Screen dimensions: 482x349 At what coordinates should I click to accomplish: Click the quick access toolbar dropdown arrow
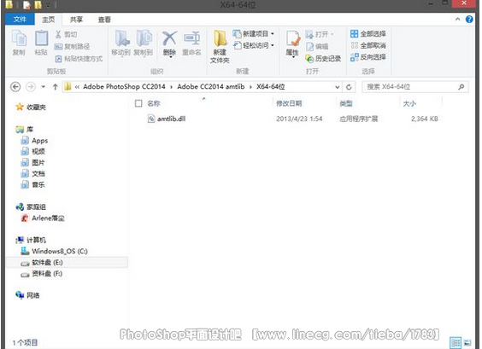click(48, 5)
